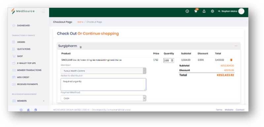Remove the SINGULAIR item with orange trash icon

pos(231,60)
